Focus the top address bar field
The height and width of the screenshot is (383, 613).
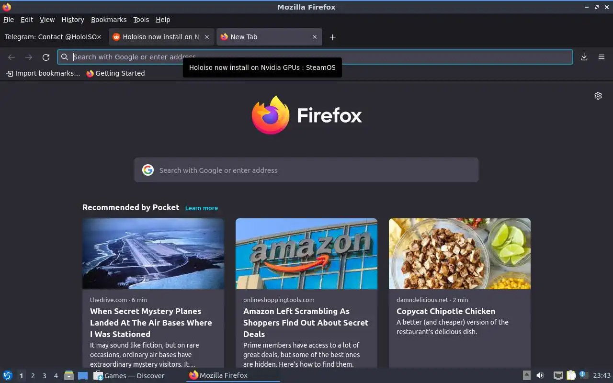pos(315,57)
